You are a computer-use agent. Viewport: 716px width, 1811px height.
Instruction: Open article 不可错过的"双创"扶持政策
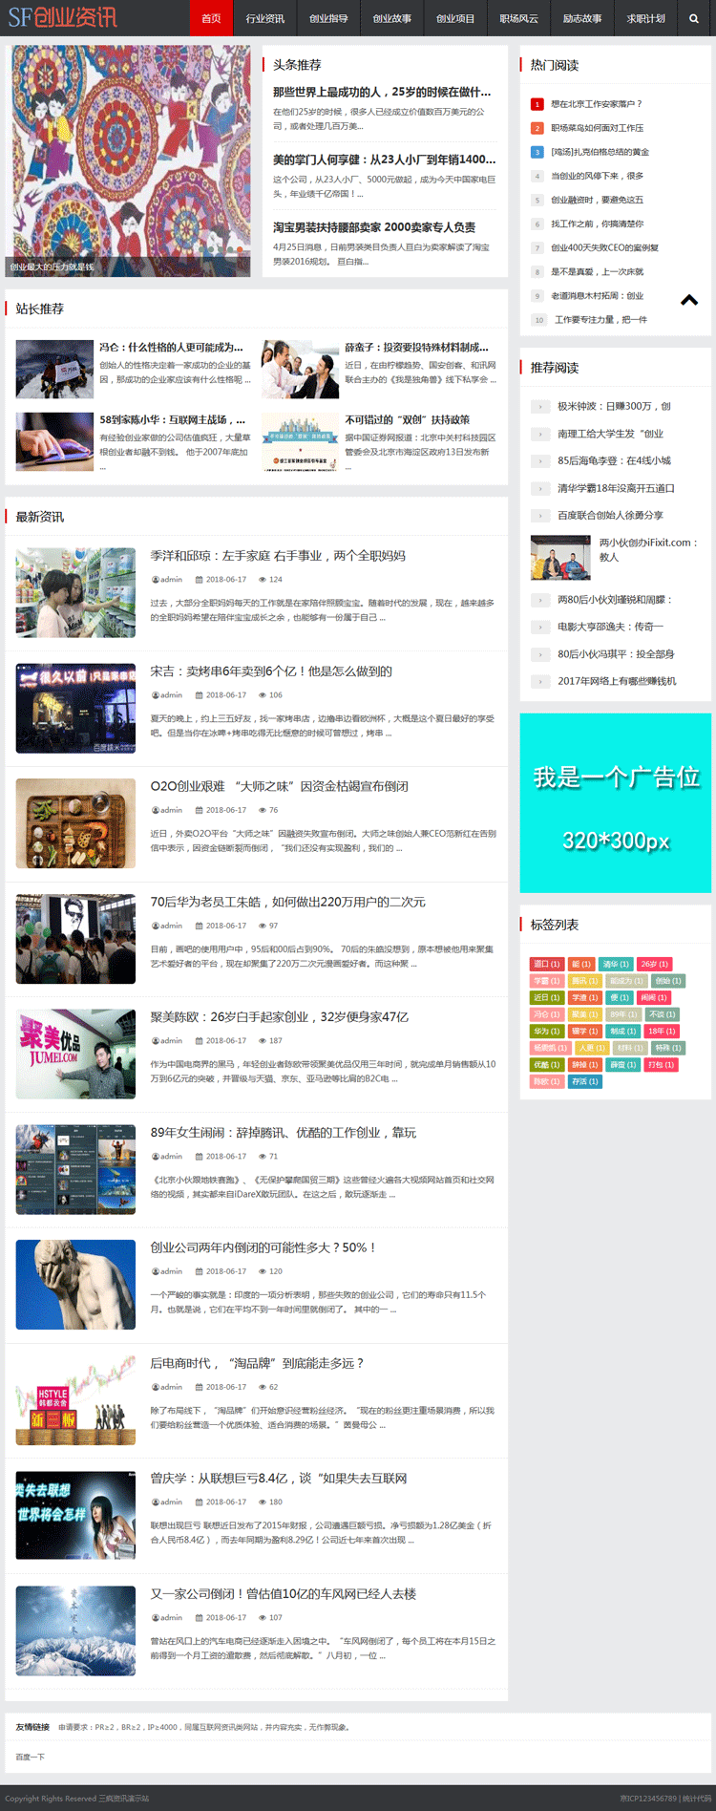(x=407, y=420)
